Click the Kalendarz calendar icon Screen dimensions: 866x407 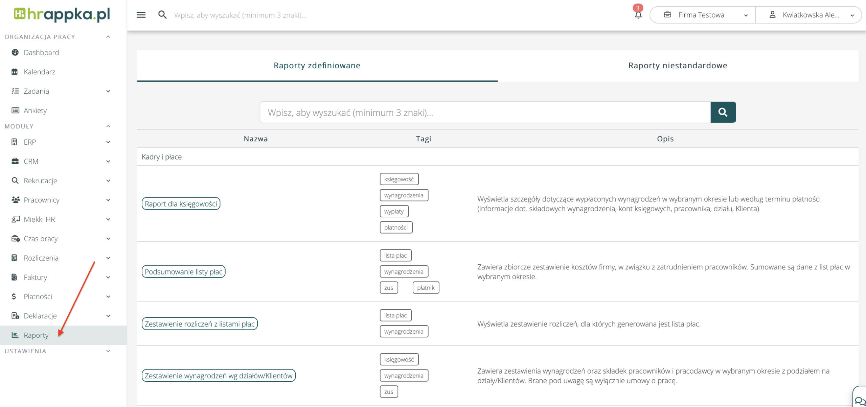click(15, 72)
